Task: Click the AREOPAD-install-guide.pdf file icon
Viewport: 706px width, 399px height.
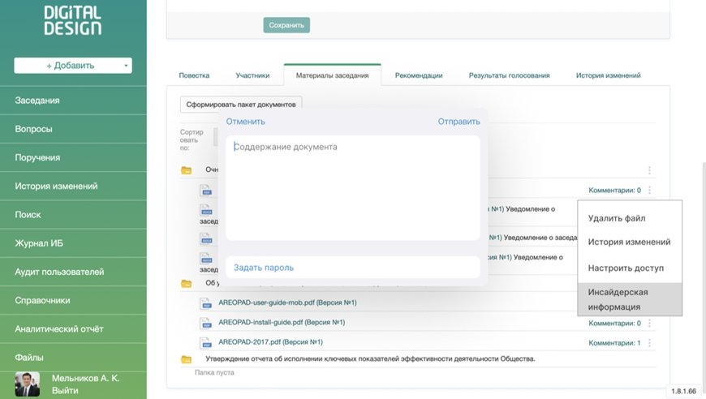Action: 206,323
